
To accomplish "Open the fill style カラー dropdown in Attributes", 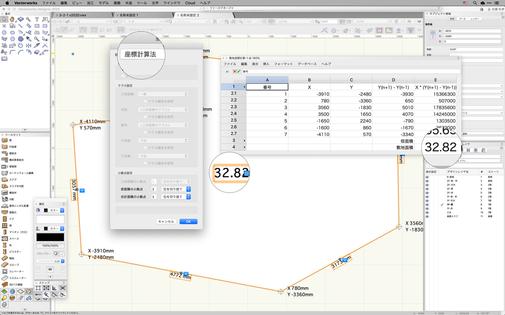I will click(53, 210).
